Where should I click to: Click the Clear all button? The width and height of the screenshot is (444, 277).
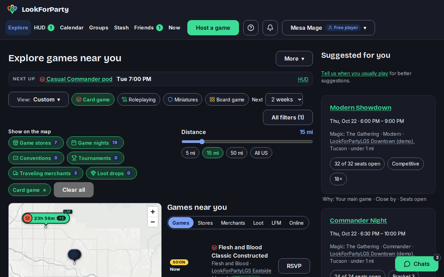tap(74, 190)
